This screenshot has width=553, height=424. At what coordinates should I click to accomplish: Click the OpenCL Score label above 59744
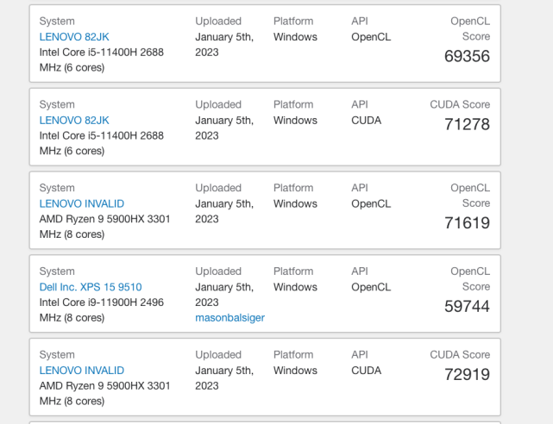point(470,279)
